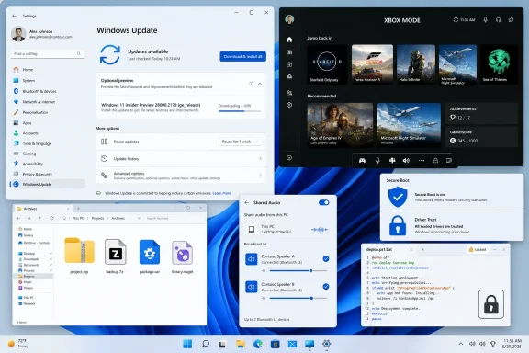Screen dimensions: 529x353
Task: Adjust Contoso Speaker A volume slider
Action: click(298, 270)
